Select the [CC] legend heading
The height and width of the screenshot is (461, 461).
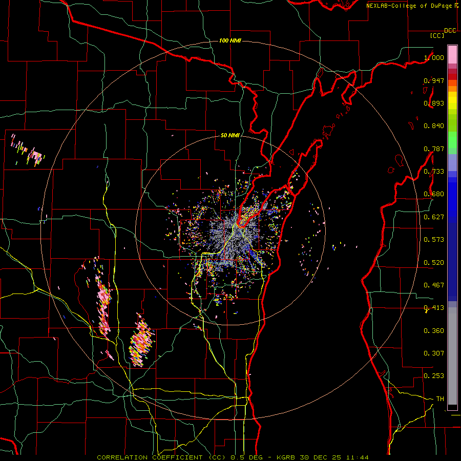437,35
